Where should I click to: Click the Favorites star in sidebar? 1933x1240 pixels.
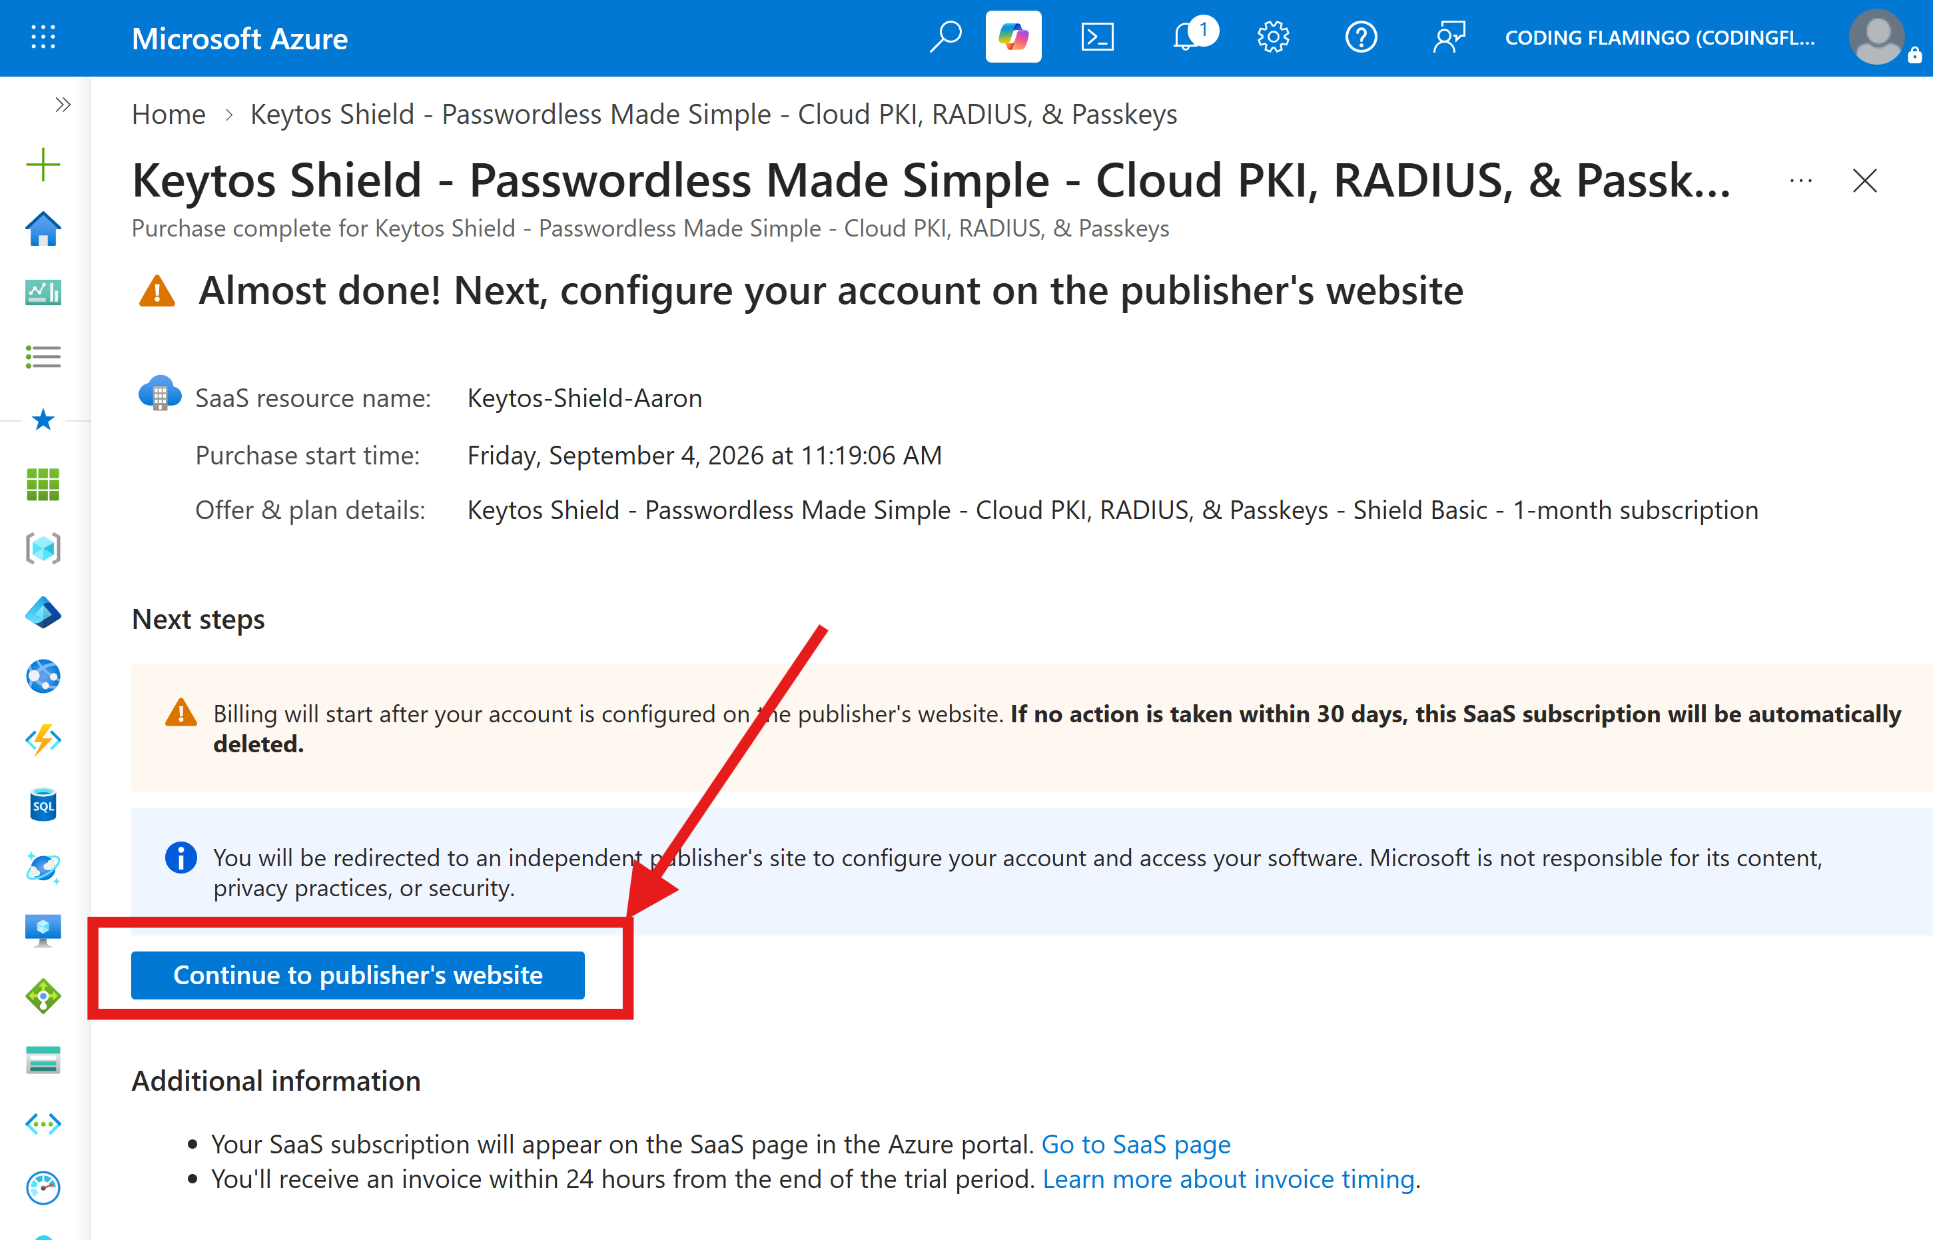(x=43, y=420)
